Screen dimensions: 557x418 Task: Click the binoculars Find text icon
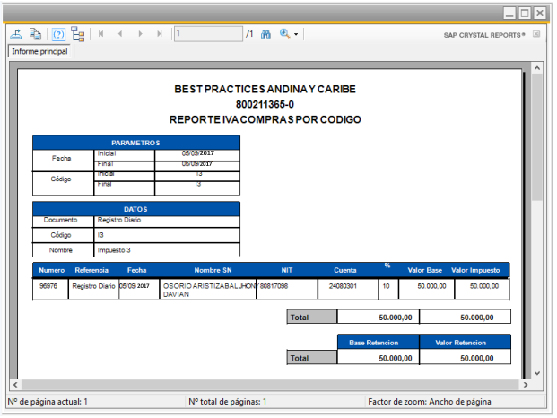click(x=265, y=34)
